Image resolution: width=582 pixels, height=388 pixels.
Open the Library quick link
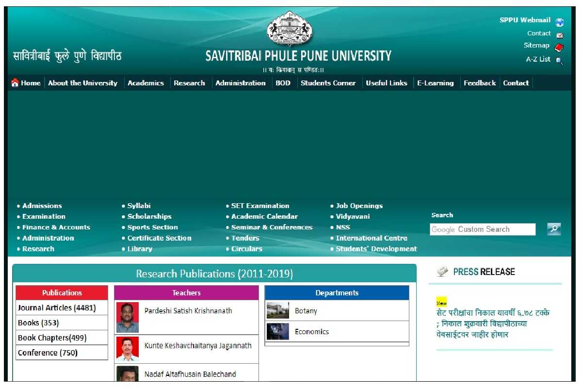coord(140,249)
